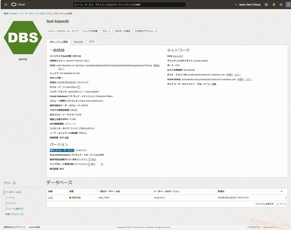This screenshot has width=291, height=230.
Task: Select コンソール接続 (0) in resources list
Action: (14, 209)
